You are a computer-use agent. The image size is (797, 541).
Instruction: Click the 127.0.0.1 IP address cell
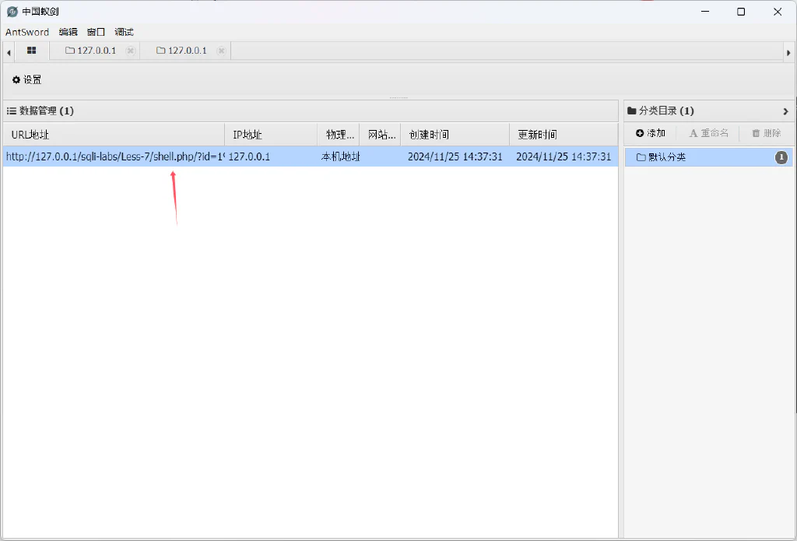271,156
